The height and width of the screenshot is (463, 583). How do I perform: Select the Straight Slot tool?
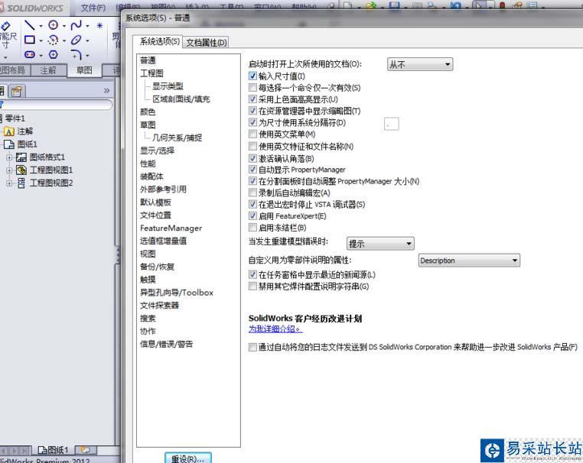30,54
